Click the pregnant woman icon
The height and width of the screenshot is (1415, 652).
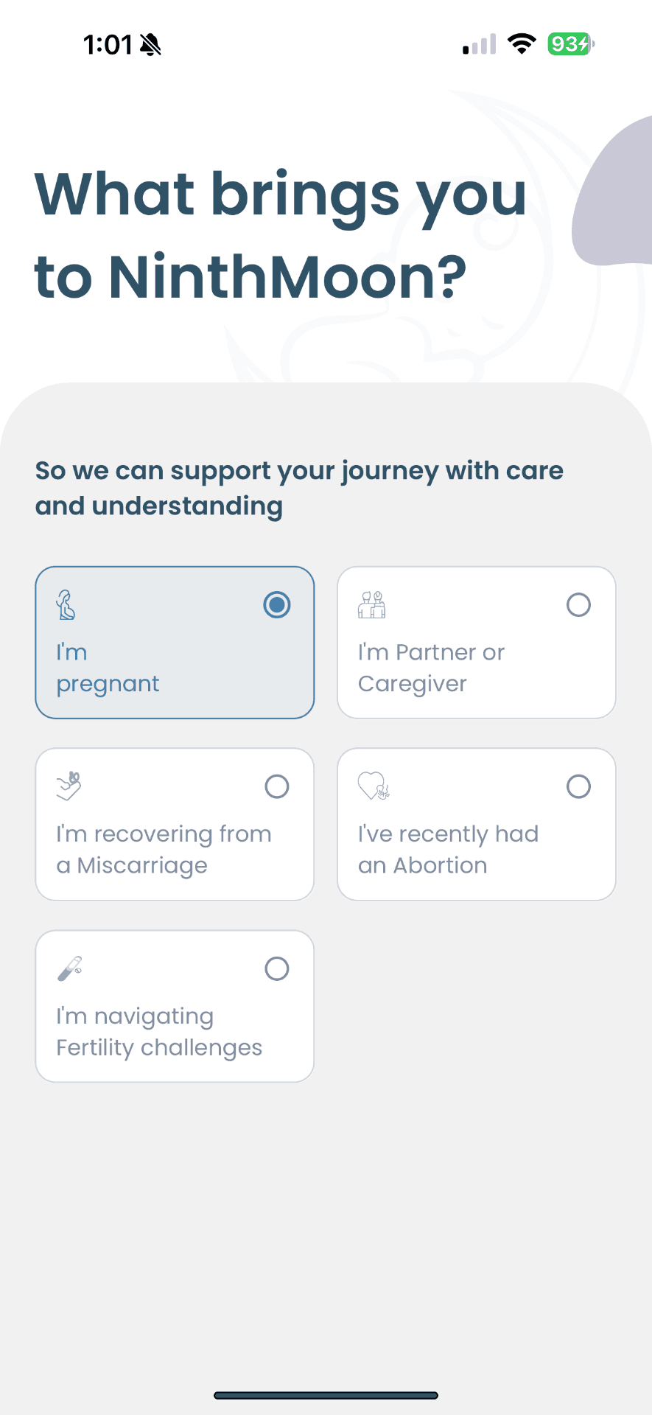pyautogui.click(x=66, y=605)
